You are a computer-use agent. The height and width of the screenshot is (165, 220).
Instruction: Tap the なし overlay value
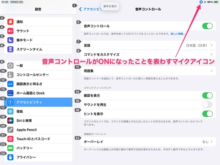coord(205,142)
